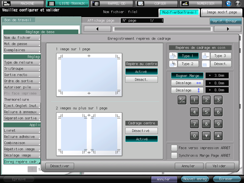Viewport: 244px width, 183px height.
Task: Select the Type 3 corner mark icon
Action: pyautogui.click(x=206, y=56)
